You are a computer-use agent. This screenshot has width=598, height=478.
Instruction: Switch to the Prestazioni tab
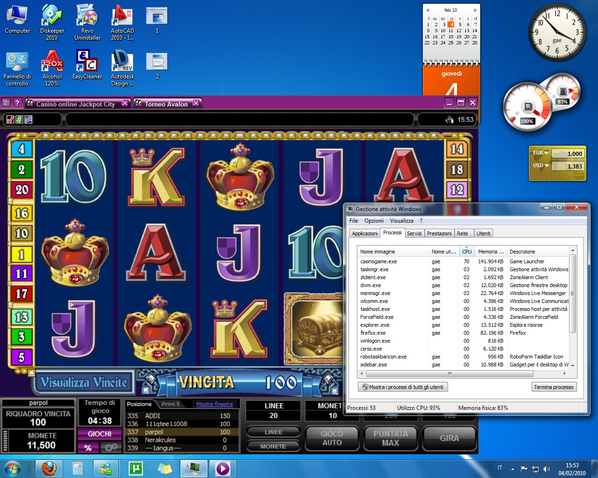(x=439, y=233)
